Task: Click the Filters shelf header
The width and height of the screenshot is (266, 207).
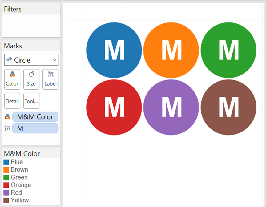Action: [13, 9]
